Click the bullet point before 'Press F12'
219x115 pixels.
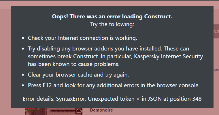pos(23,85)
